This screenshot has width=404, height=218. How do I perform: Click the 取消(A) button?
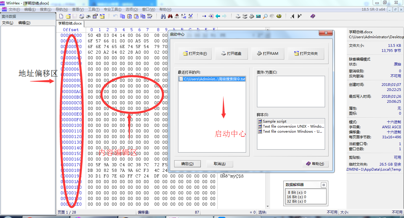[x=220, y=164]
